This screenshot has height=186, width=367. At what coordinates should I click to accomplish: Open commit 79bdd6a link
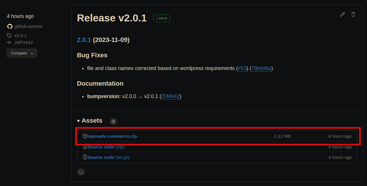pyautogui.click(x=261, y=68)
